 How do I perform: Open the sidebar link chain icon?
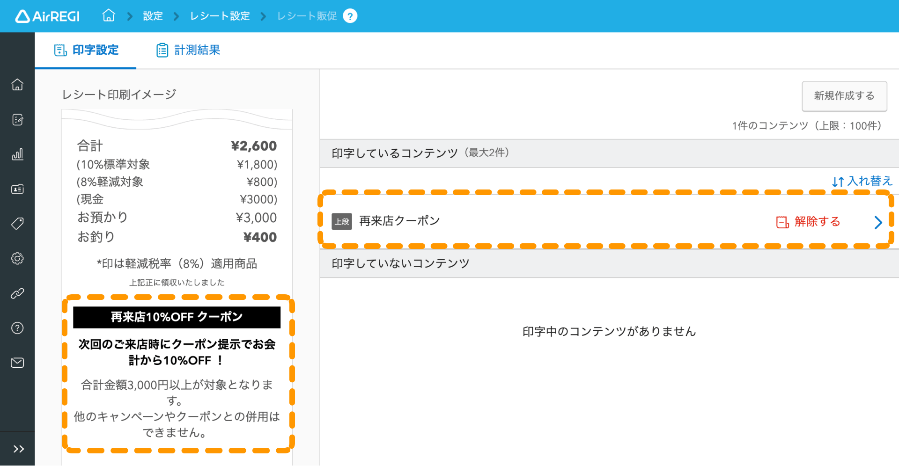click(17, 293)
